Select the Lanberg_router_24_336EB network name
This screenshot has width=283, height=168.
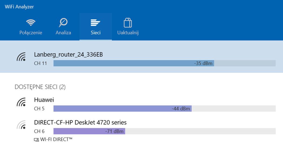click(x=68, y=54)
